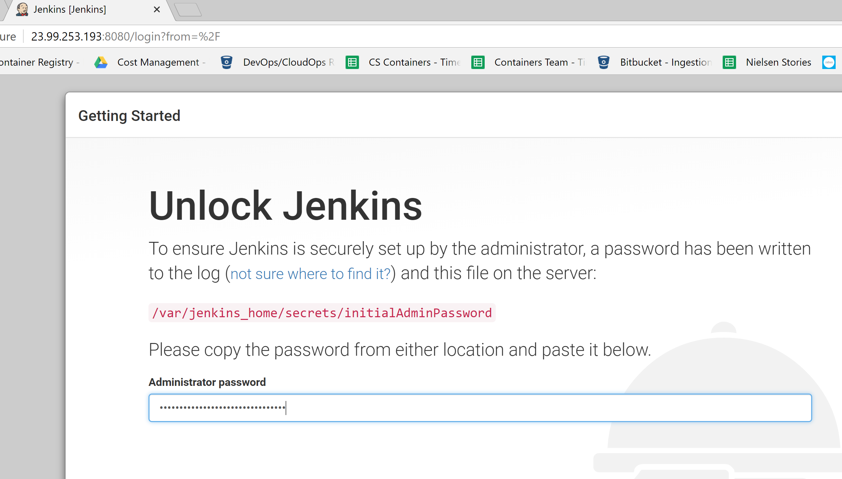Click the Sheets icon for CS Containers

[x=352, y=62]
